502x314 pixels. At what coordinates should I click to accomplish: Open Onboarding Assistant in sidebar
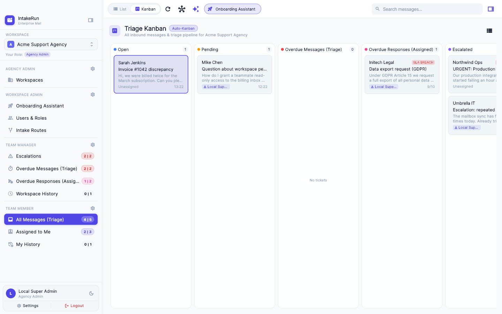[51, 106]
